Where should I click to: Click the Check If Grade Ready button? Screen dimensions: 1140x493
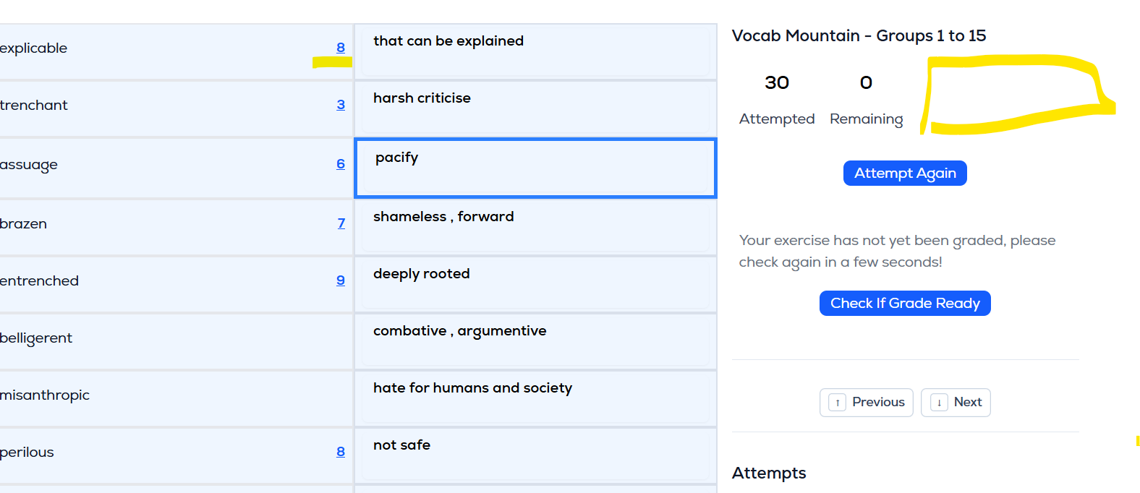click(904, 304)
